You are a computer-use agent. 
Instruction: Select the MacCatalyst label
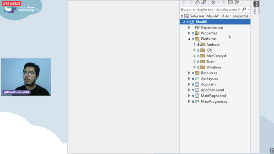pos(216,56)
